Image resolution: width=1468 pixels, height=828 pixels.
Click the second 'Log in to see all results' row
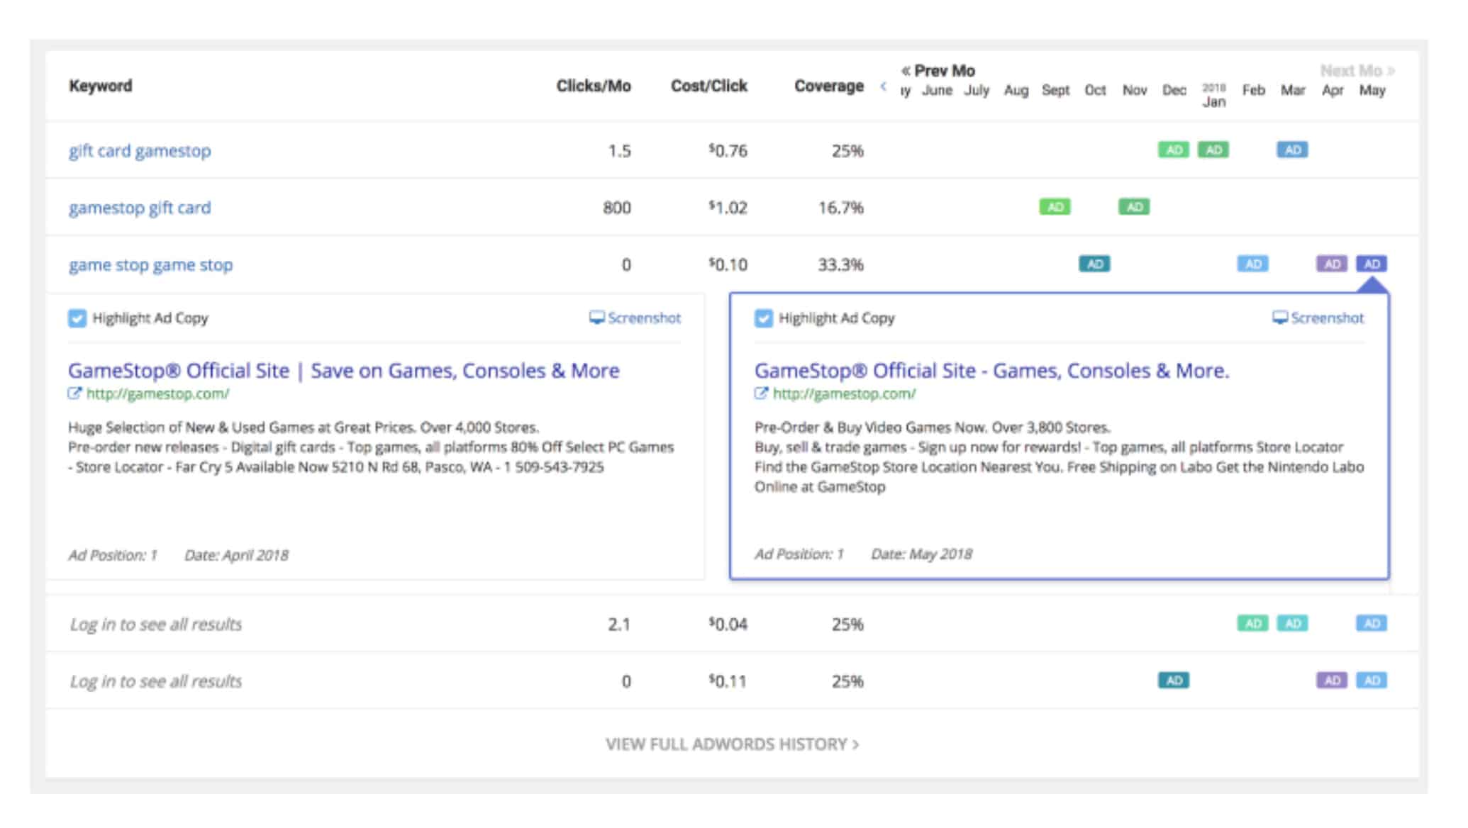pyautogui.click(x=155, y=681)
